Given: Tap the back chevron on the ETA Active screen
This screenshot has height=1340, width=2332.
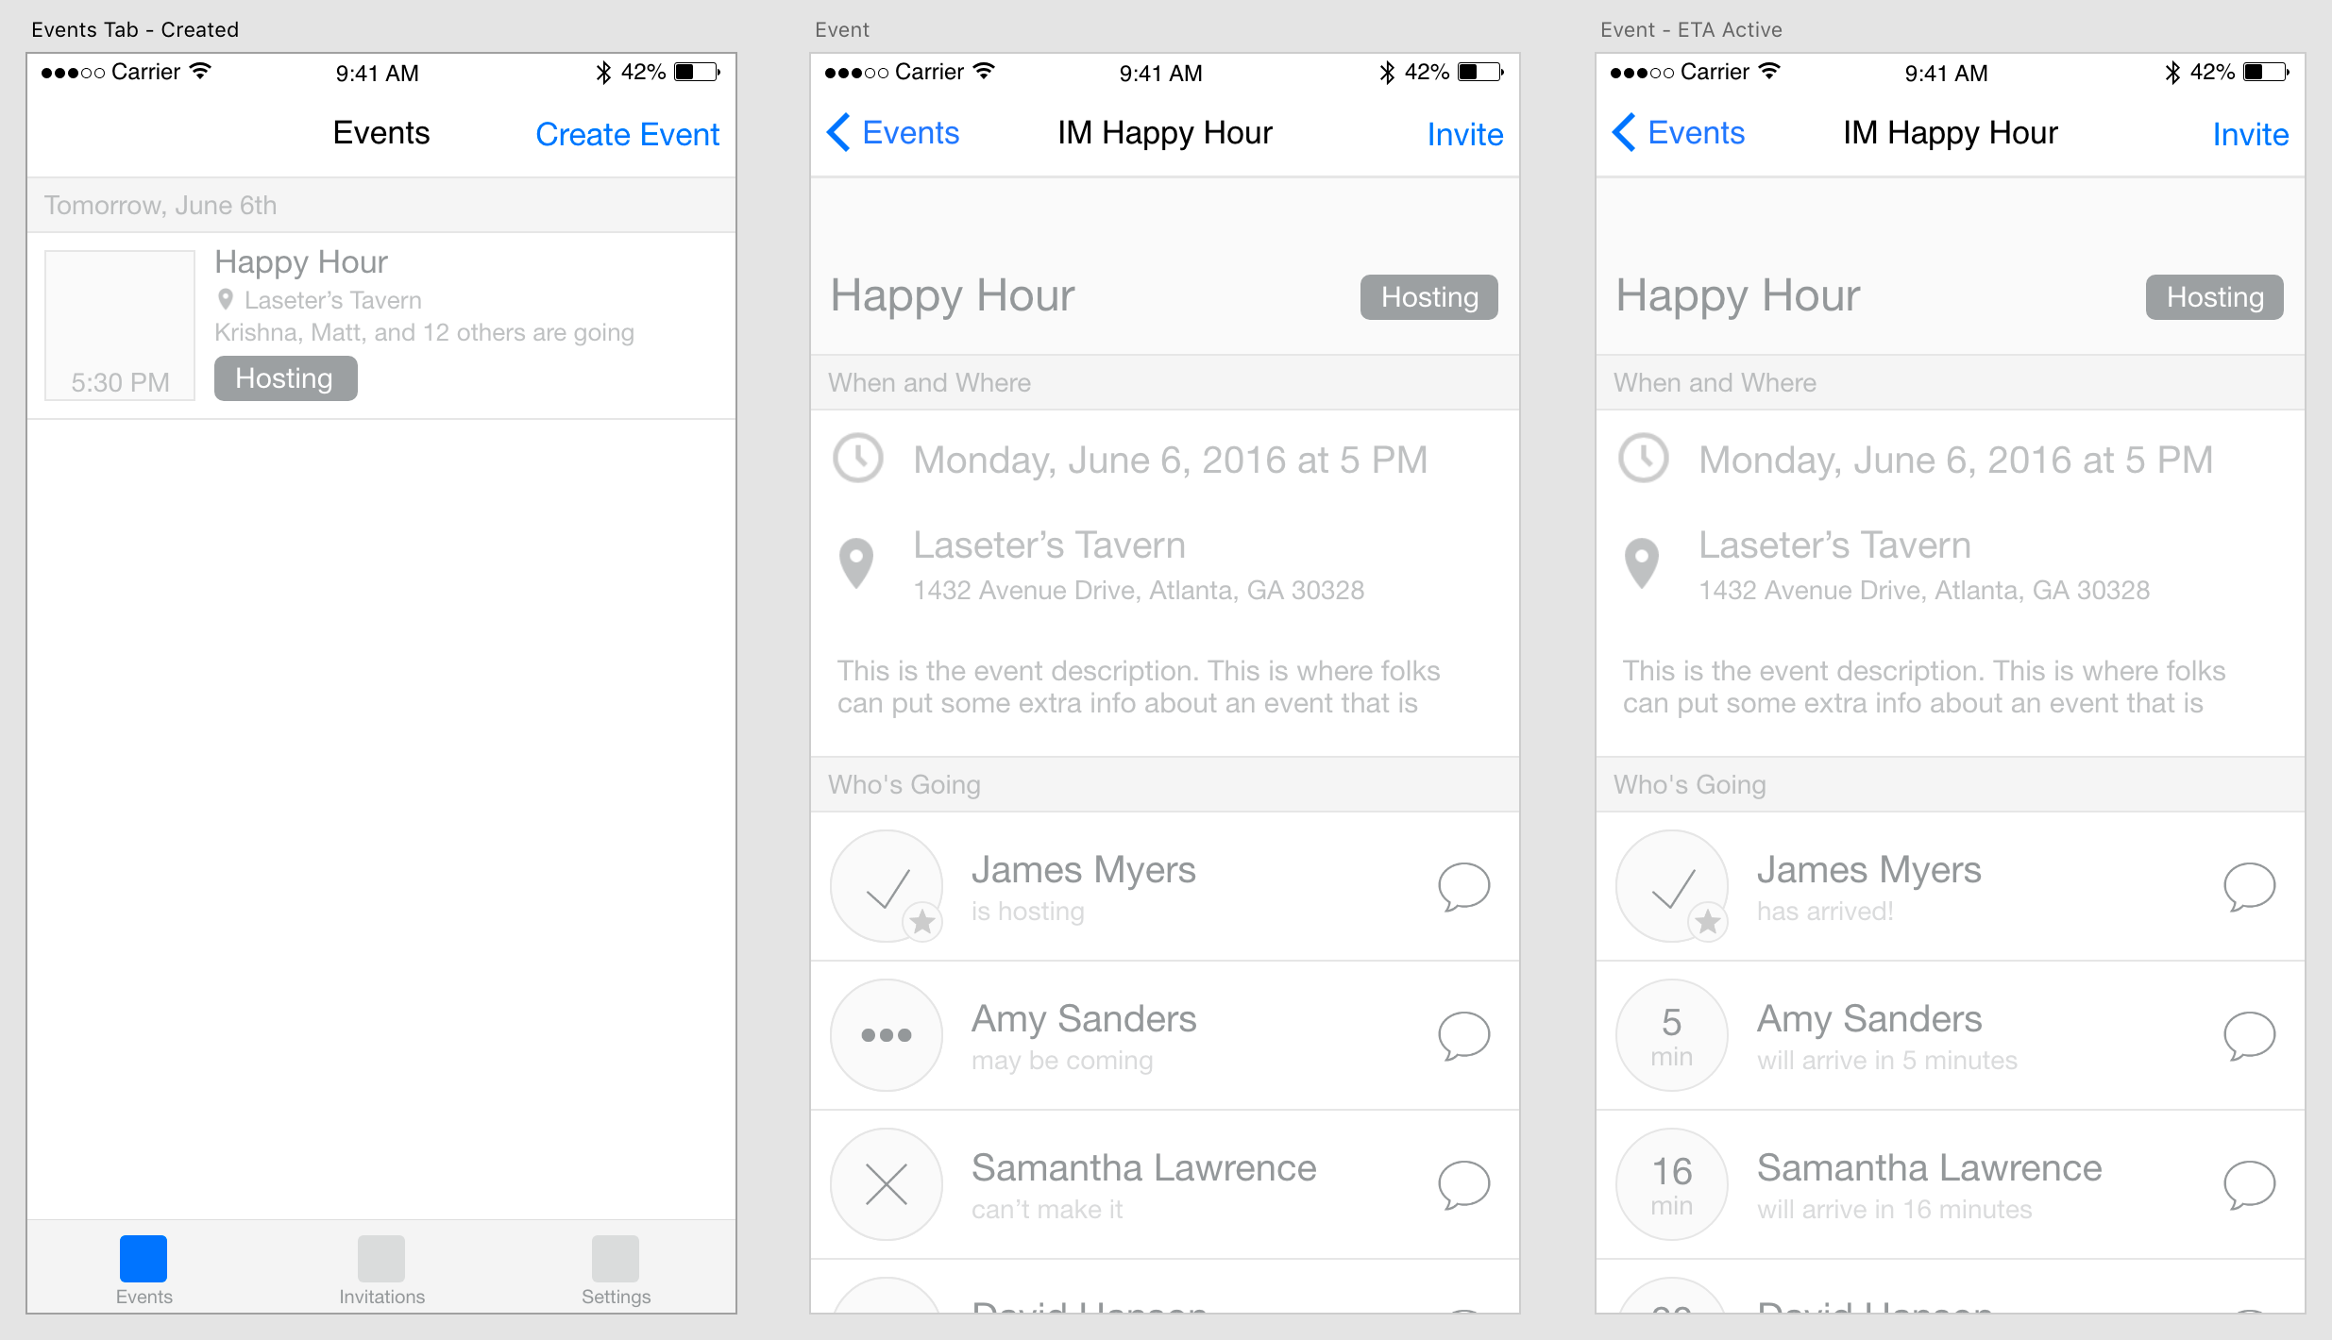Looking at the screenshot, I should pos(1623,133).
